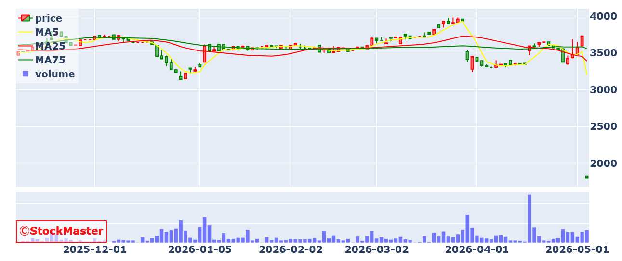Toggle the MA75 legend entry
The image size is (622, 261).
pyautogui.click(x=42, y=60)
